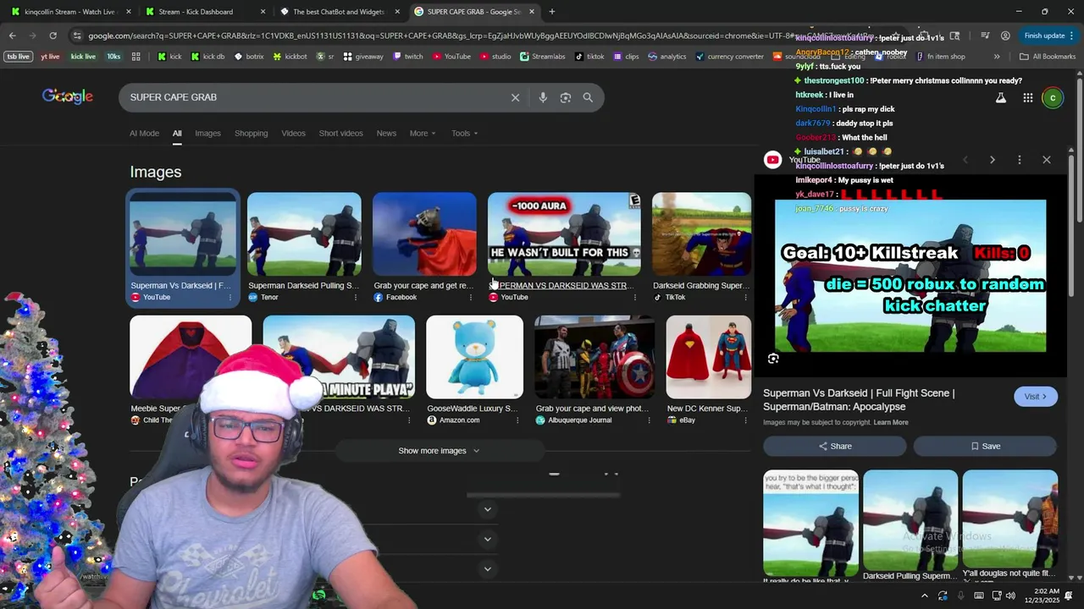Save the previewed image

(x=985, y=446)
